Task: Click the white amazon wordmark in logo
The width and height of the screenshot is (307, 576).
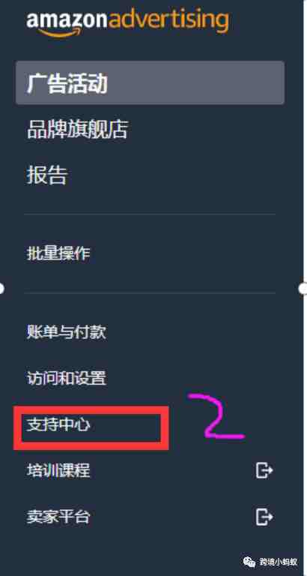Action: tap(67, 20)
